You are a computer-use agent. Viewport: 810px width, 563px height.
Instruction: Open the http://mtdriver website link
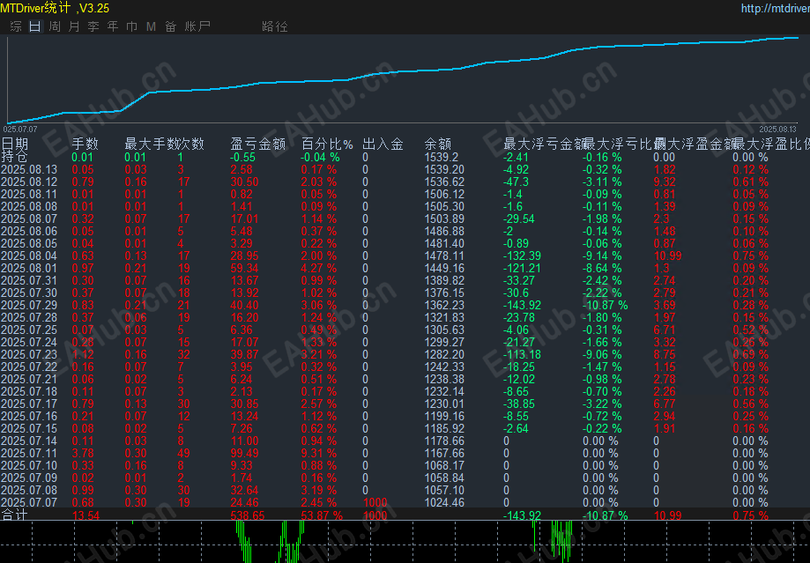[776, 8]
